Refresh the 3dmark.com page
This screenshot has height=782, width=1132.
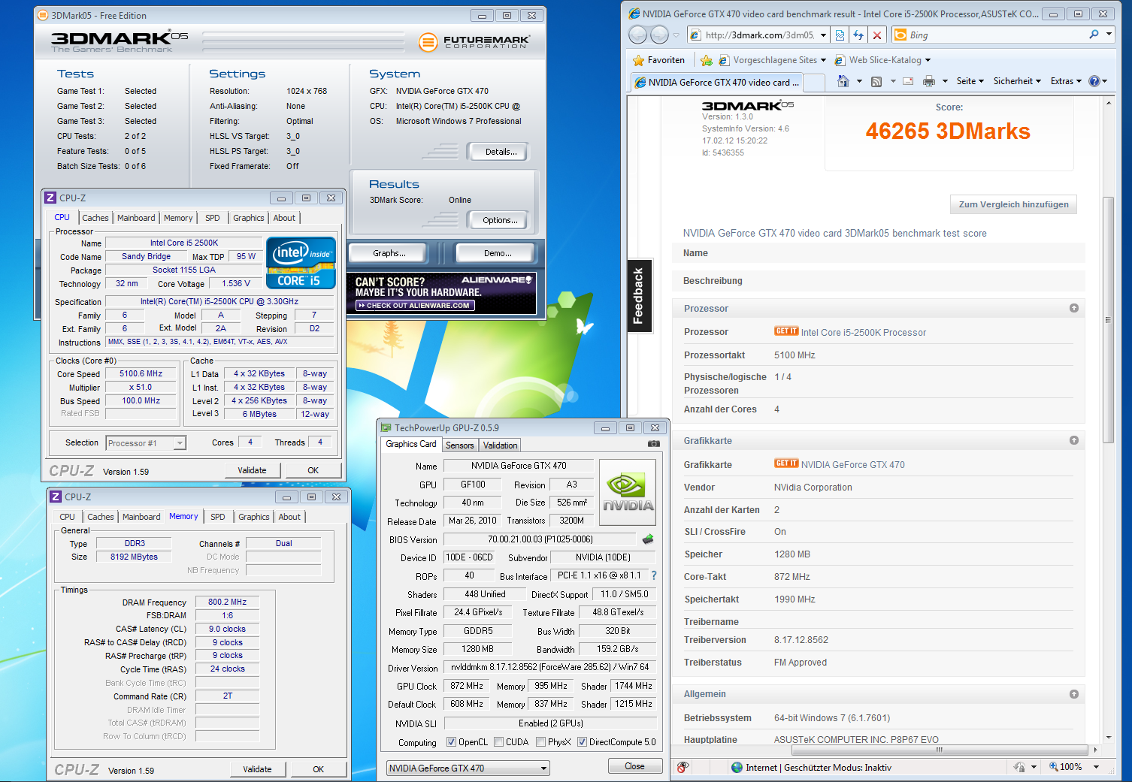point(858,35)
